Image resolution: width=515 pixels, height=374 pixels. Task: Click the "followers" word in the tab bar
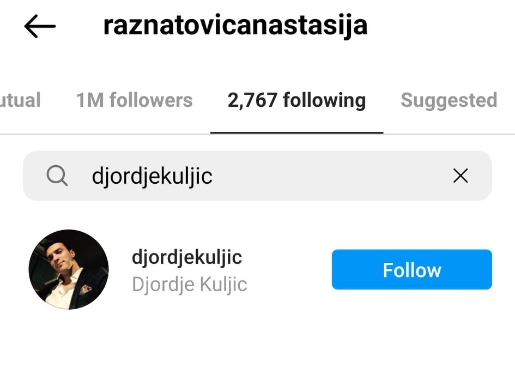click(151, 100)
